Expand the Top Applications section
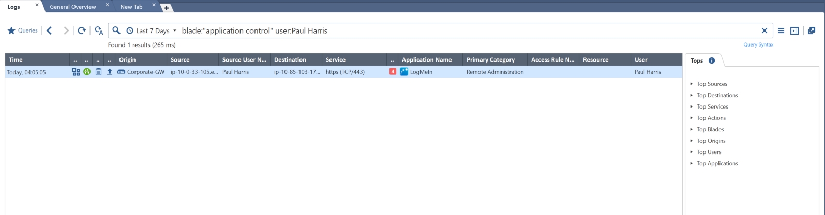825x215 pixels. [x=716, y=163]
